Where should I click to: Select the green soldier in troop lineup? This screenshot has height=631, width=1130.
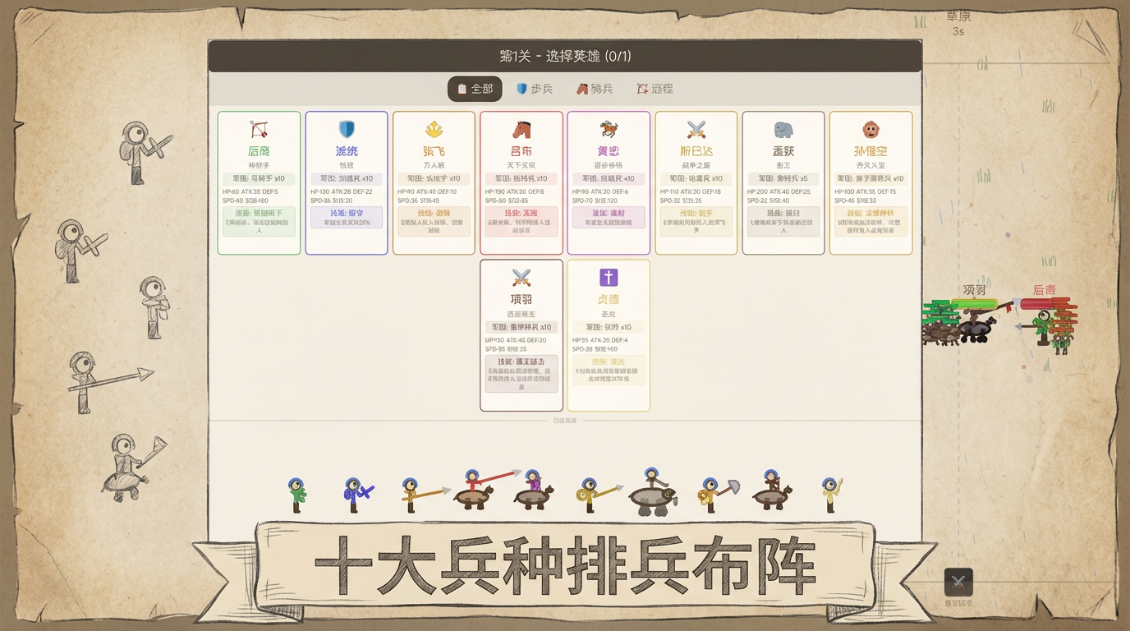click(296, 495)
